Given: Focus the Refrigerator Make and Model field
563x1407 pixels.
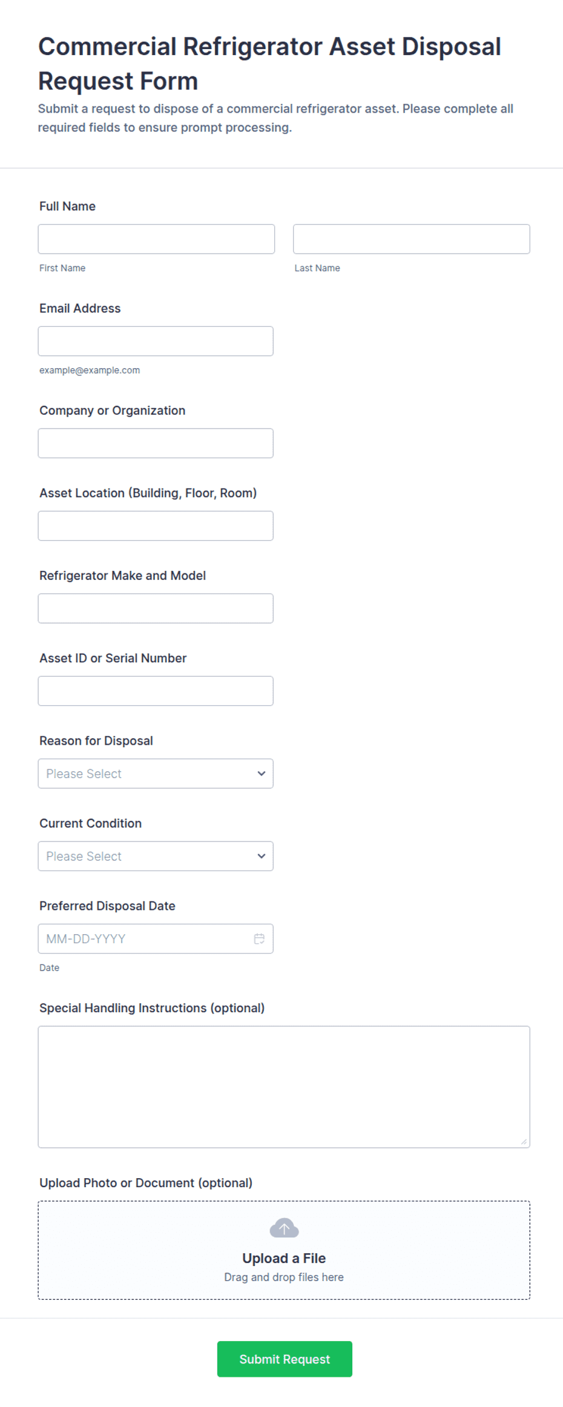Looking at the screenshot, I should 156,608.
